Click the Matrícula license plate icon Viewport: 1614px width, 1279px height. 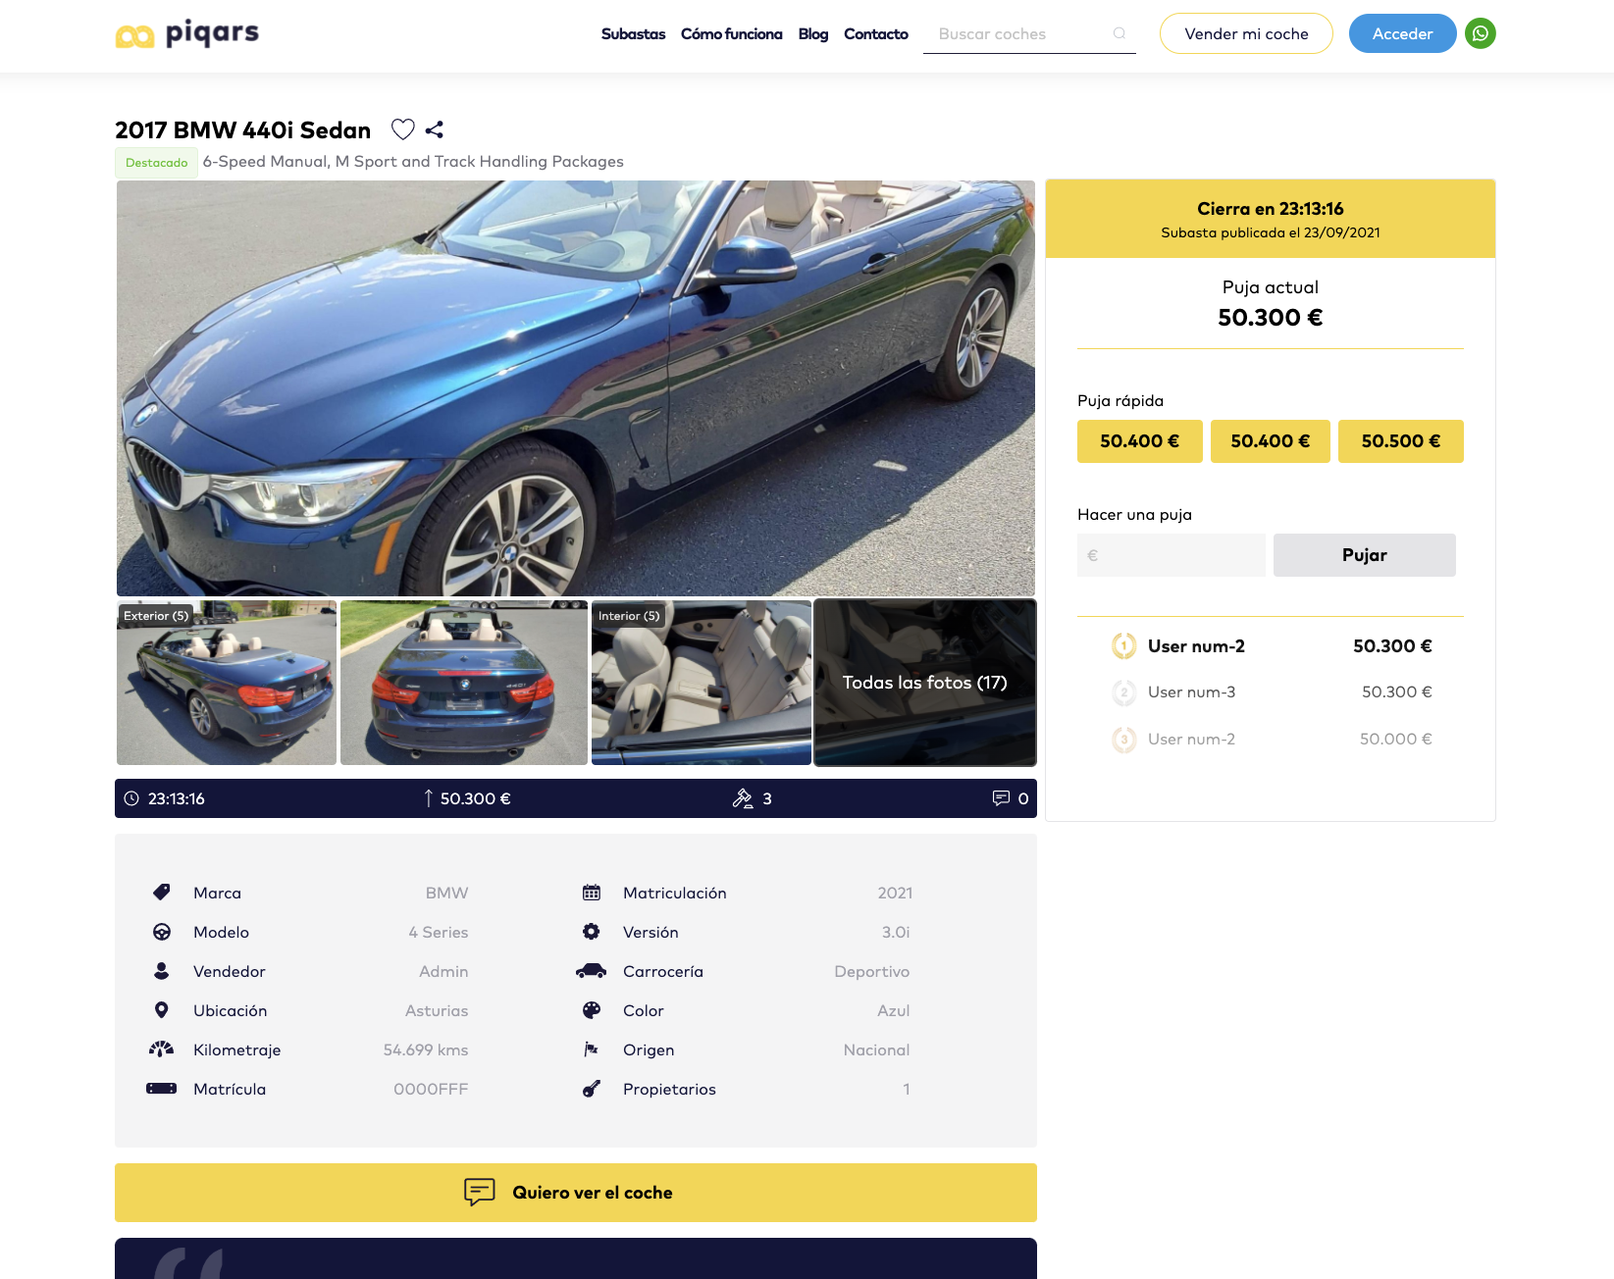[x=162, y=1089]
